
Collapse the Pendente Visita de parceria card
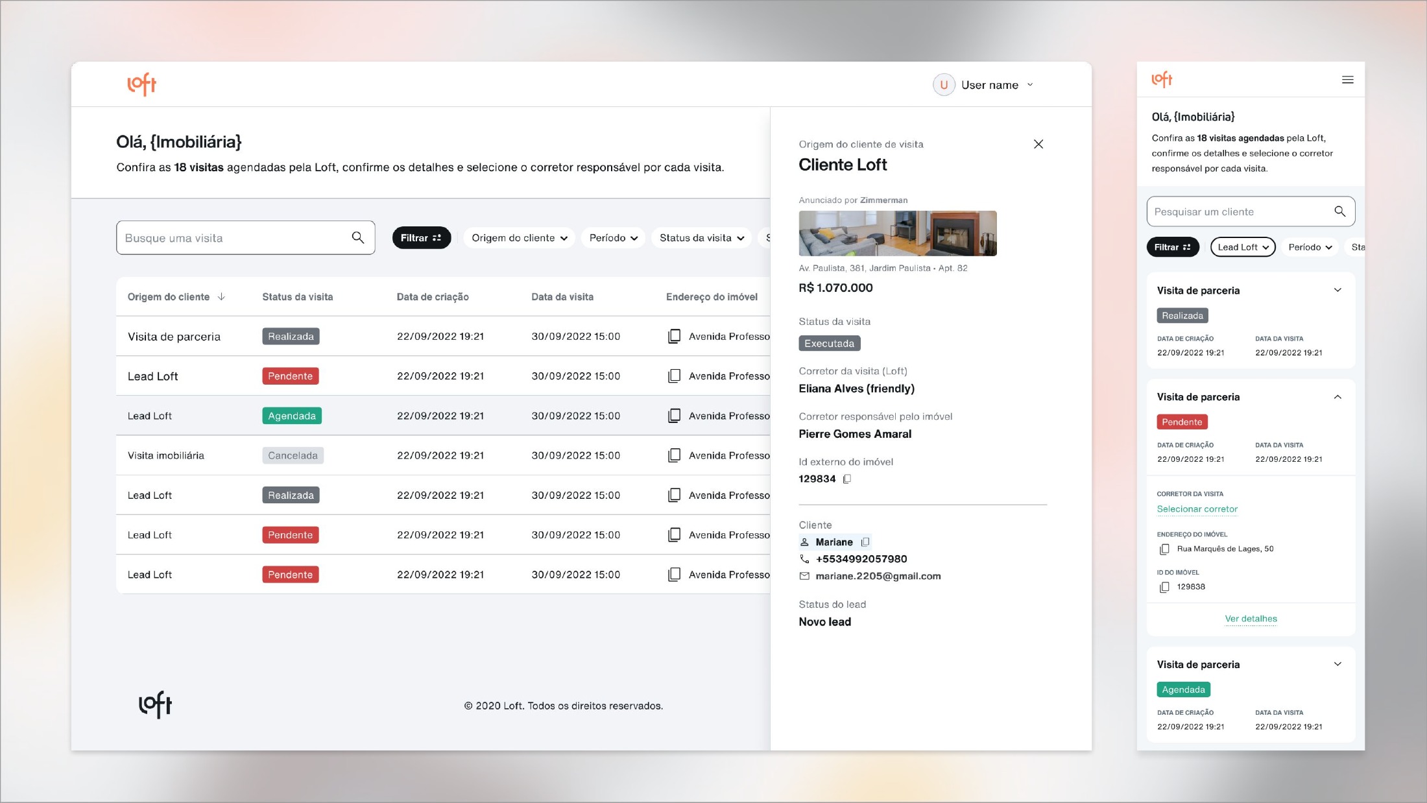(1337, 397)
